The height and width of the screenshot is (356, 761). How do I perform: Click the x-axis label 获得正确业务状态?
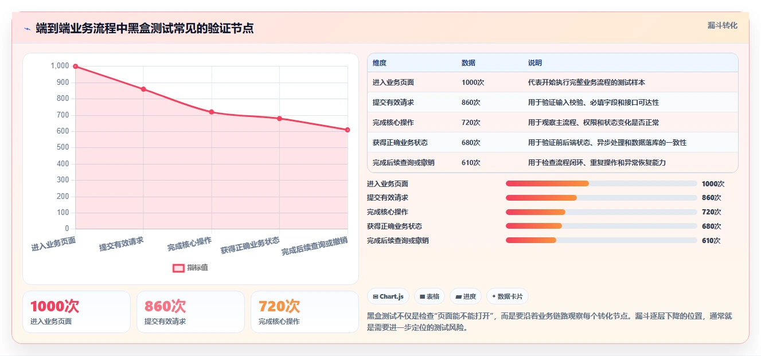tap(250, 245)
